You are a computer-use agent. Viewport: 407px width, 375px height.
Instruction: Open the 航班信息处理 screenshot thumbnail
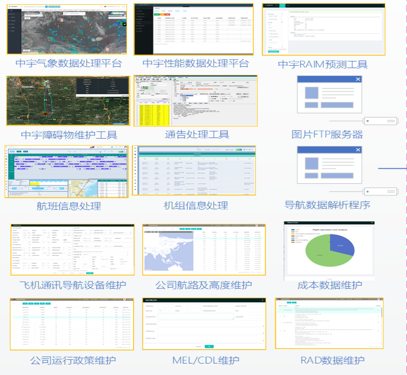(66, 171)
